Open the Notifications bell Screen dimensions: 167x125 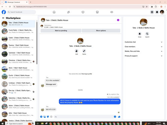[157, 12]
